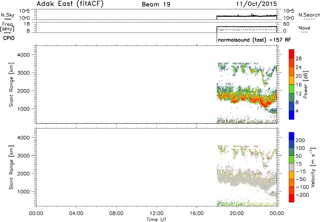The width and height of the screenshot is (320, 222).
Task: Click the '18' frequency axis label
Action: (26, 24)
